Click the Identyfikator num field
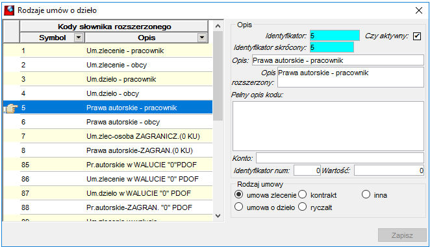The image size is (430, 247). coord(307,171)
